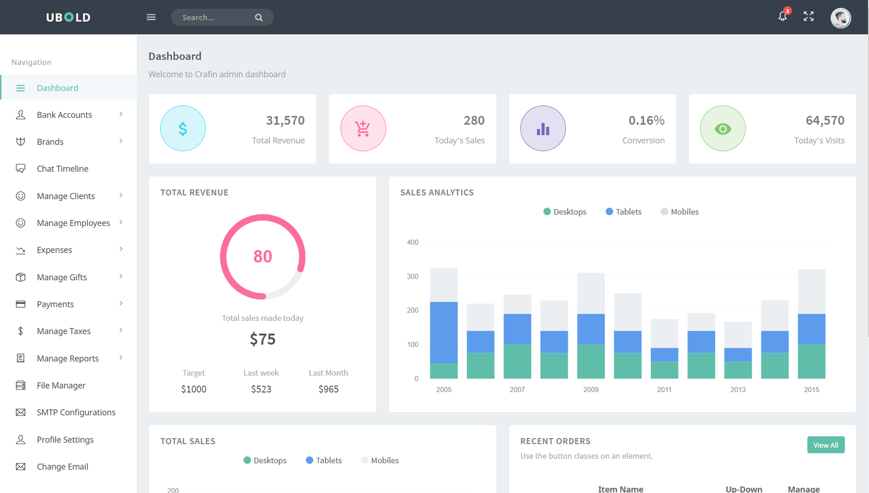This screenshot has height=493, width=869.
Task: Click the dollar sign Total Revenue icon
Action: (183, 129)
